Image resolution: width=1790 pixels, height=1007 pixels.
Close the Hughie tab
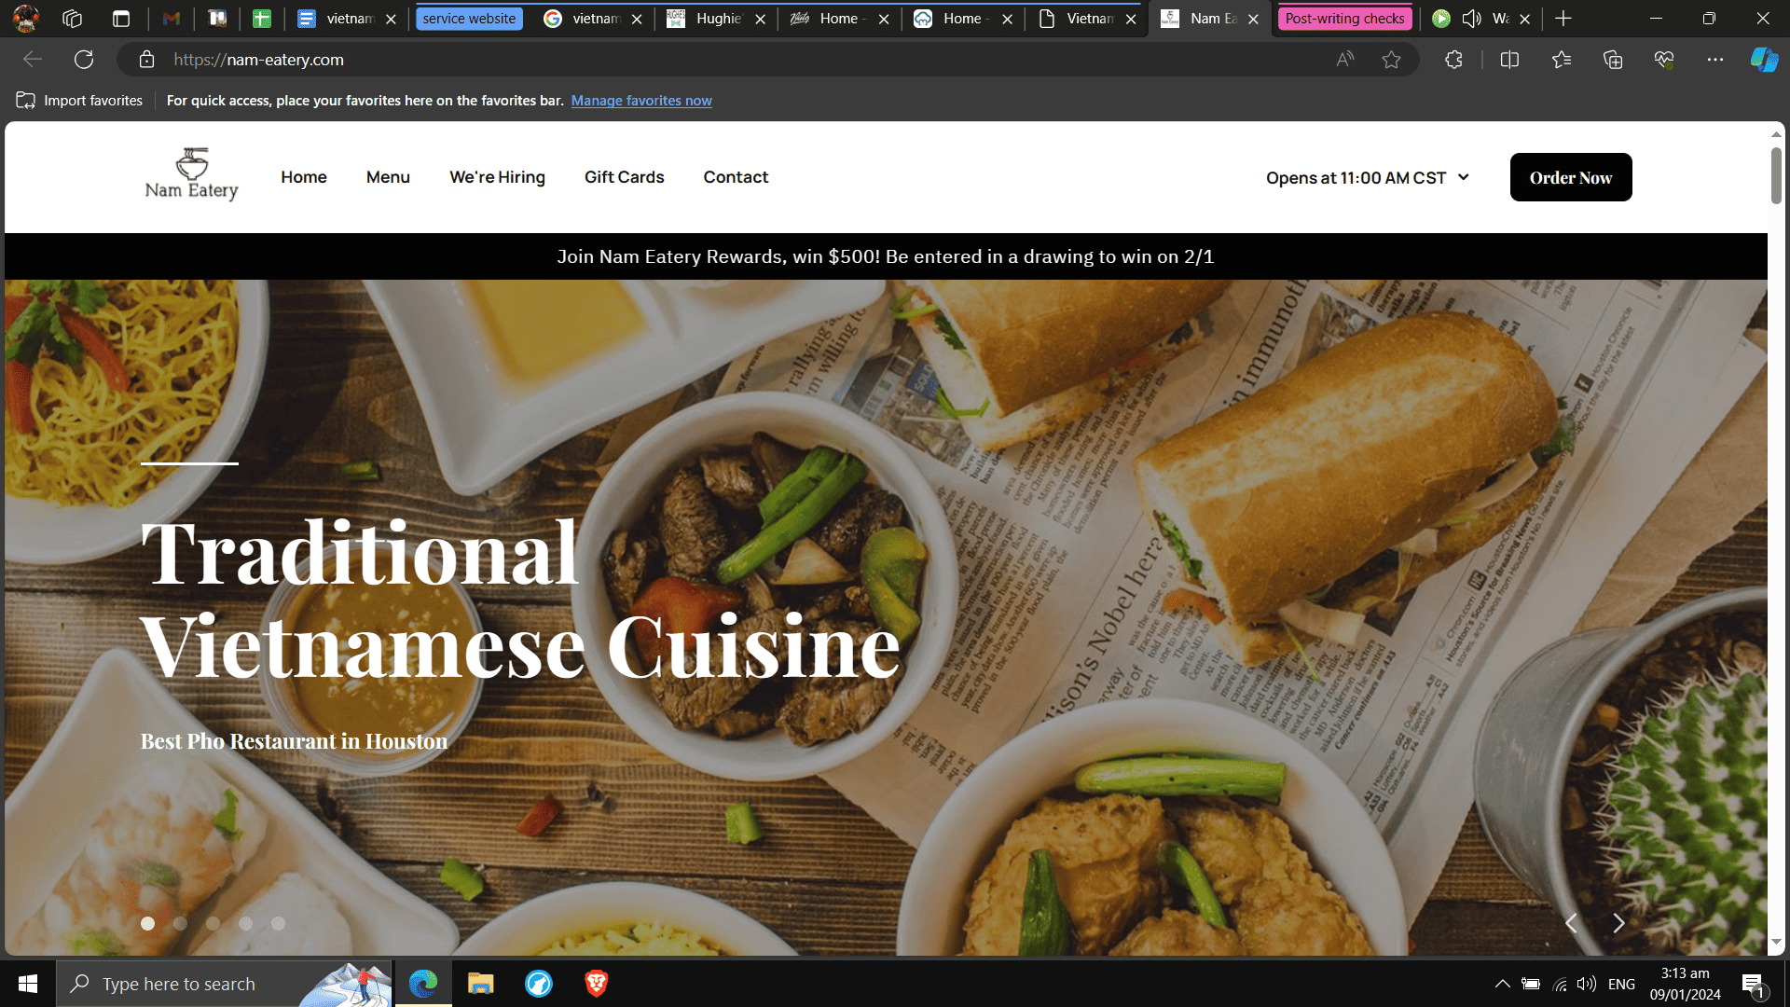[x=760, y=19]
